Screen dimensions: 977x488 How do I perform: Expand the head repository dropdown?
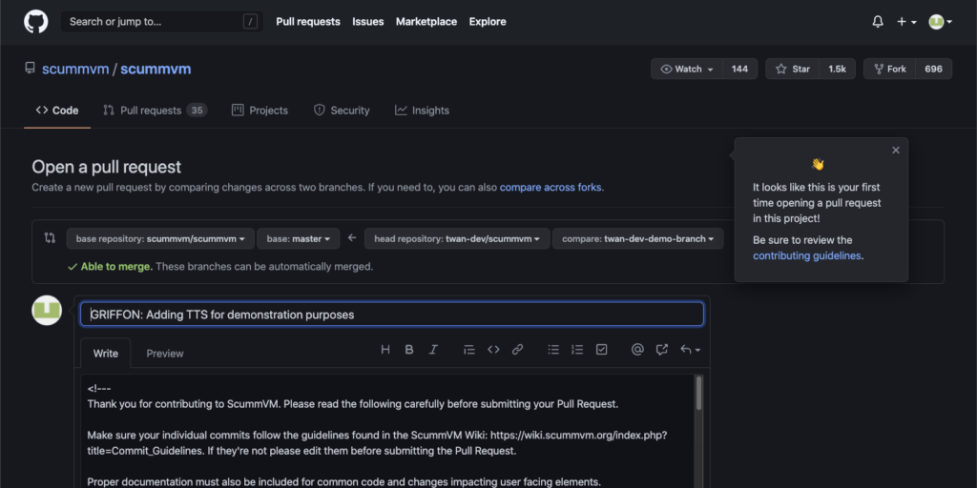point(457,238)
